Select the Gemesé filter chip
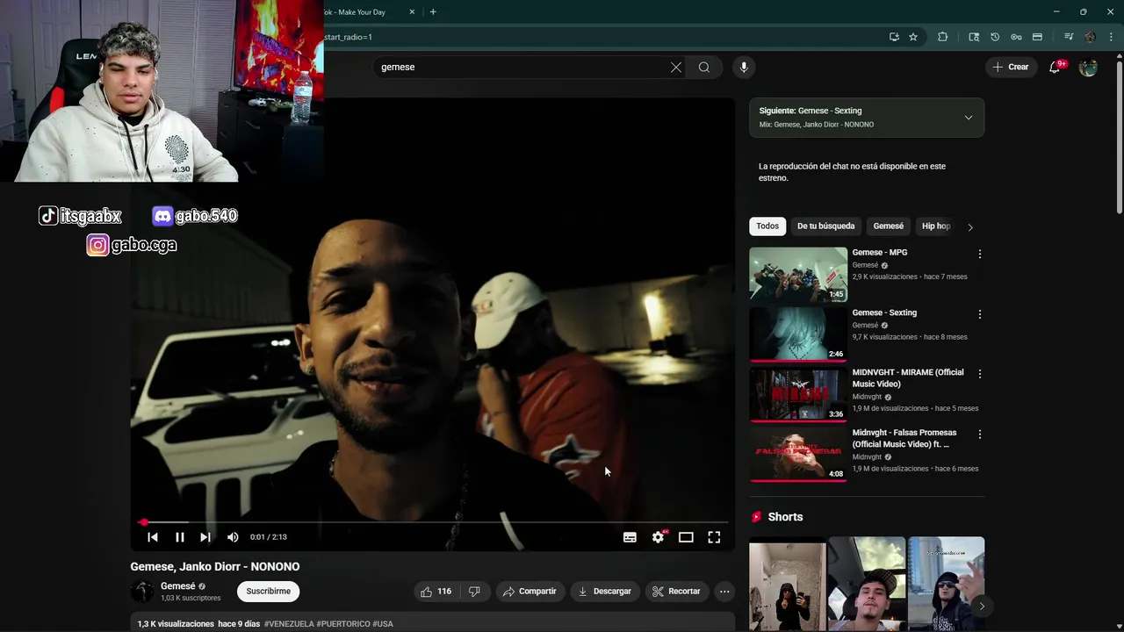The image size is (1124, 632). [888, 226]
